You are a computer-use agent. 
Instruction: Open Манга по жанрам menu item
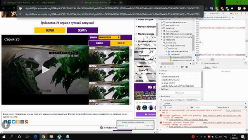[x=146, y=34]
